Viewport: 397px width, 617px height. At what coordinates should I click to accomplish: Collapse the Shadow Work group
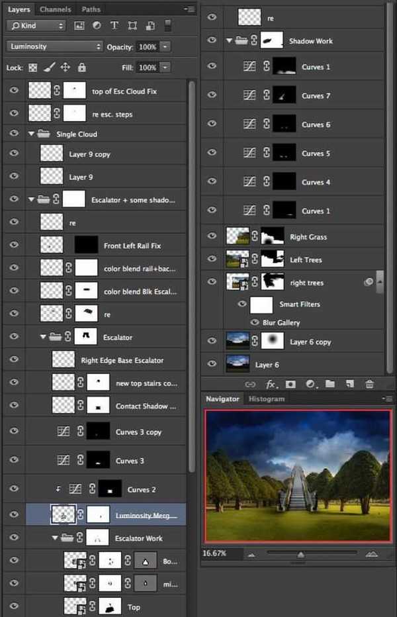click(230, 41)
